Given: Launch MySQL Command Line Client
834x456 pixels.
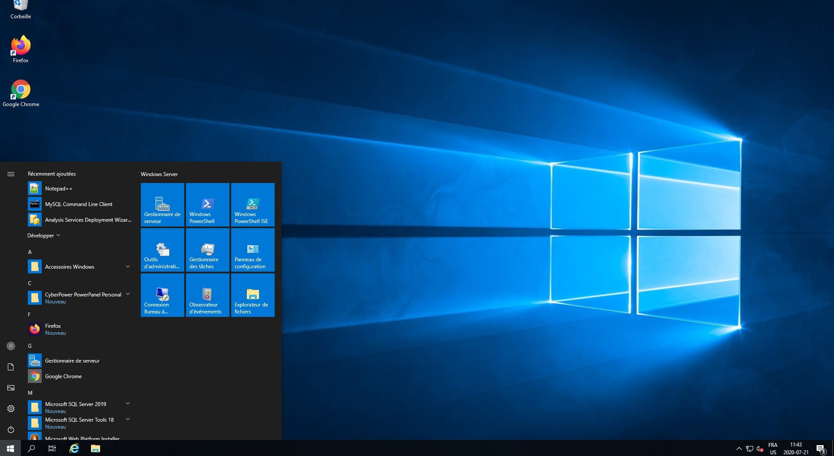Looking at the screenshot, I should (79, 204).
